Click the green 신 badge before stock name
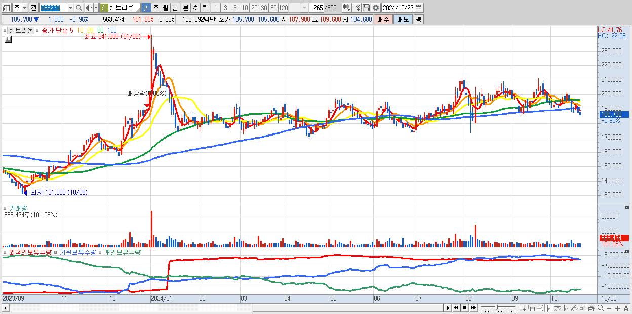632x314 pixels. [104, 8]
